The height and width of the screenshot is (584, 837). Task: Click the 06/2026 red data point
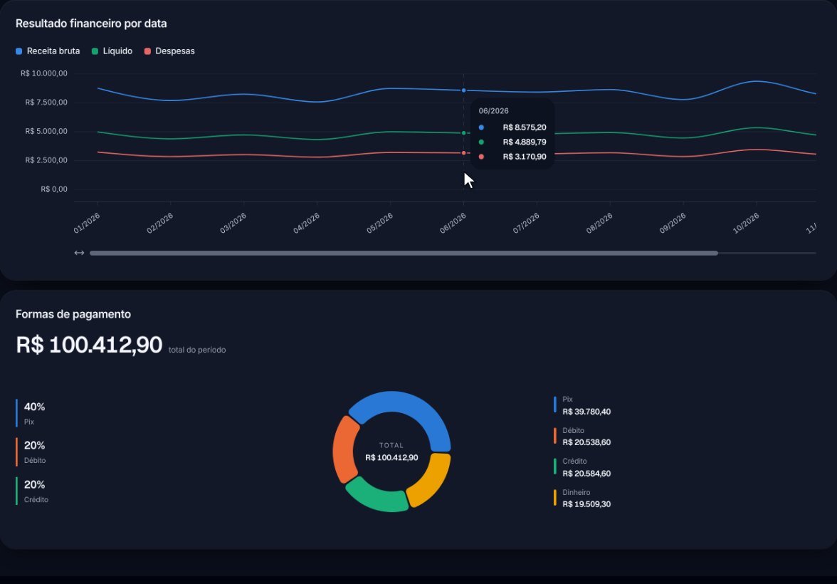463,153
